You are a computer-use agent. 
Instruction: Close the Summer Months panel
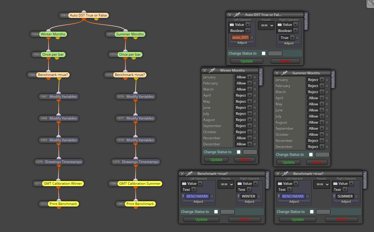pyautogui.click(x=277, y=73)
